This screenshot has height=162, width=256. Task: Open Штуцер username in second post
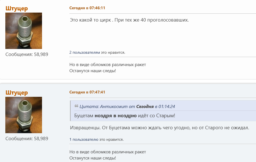point(17,93)
